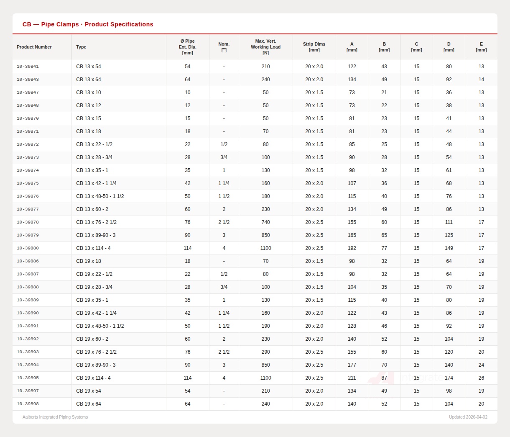Click the 740 working load value
The width and height of the screenshot is (510, 437).
(x=265, y=222)
